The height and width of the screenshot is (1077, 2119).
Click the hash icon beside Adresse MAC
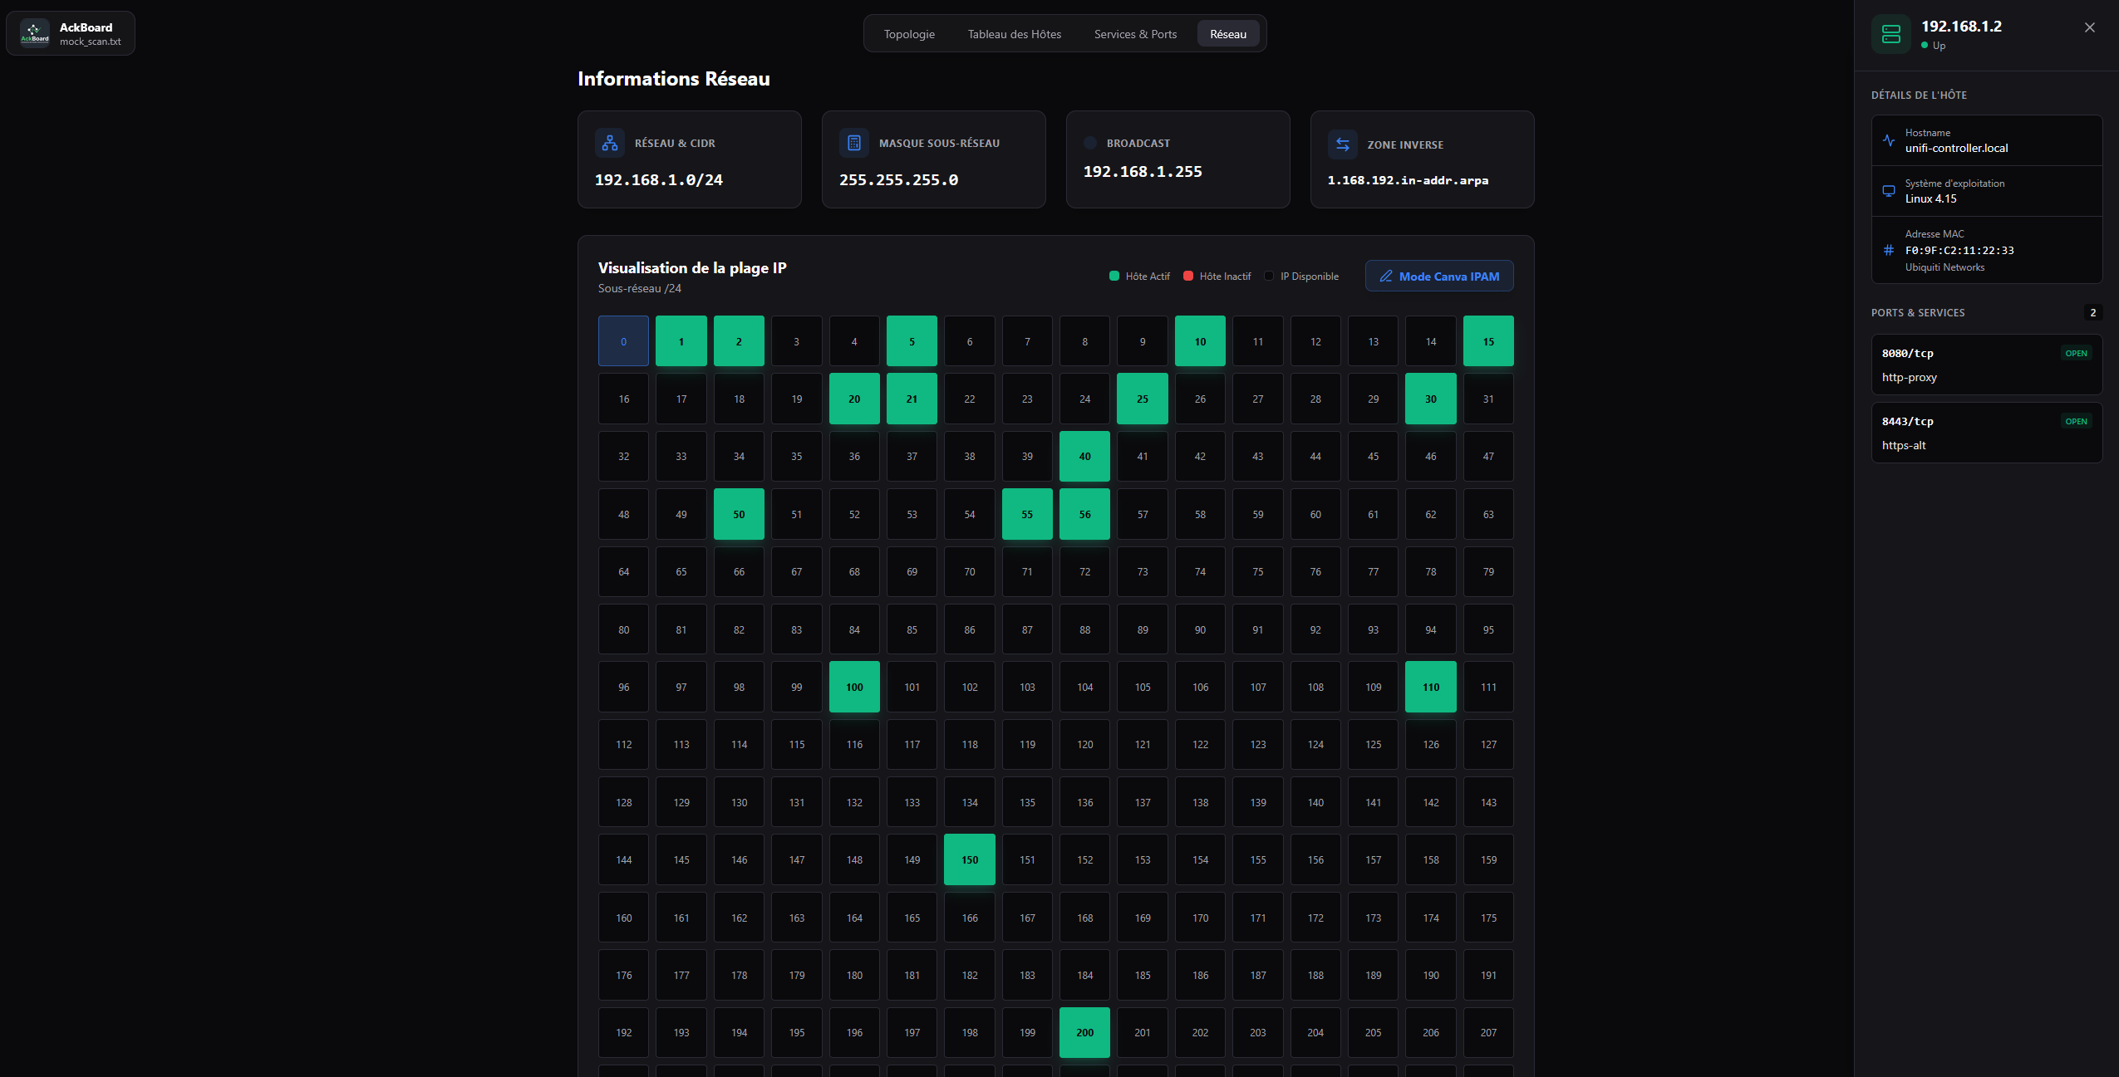(1889, 250)
